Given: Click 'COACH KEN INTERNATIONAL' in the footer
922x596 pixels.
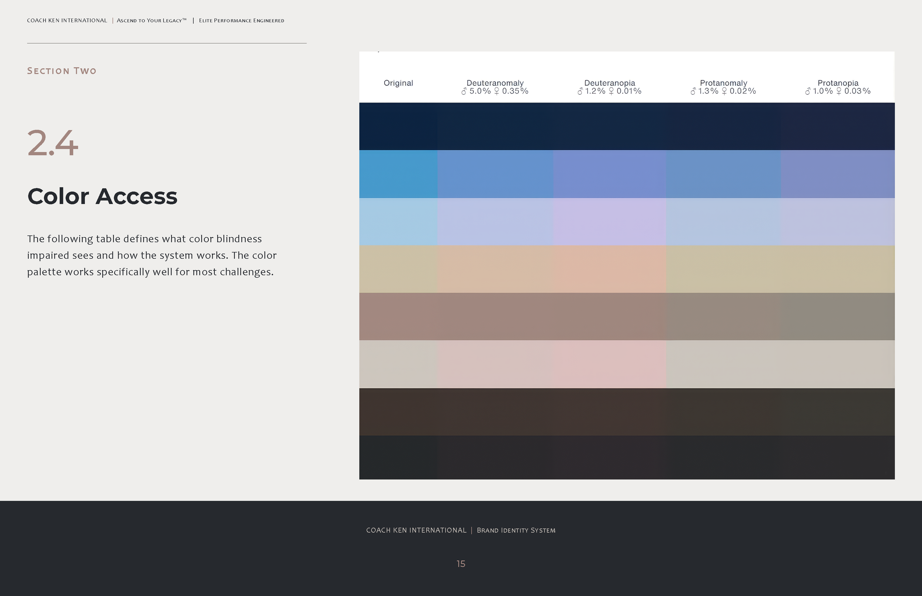Looking at the screenshot, I should [x=416, y=530].
